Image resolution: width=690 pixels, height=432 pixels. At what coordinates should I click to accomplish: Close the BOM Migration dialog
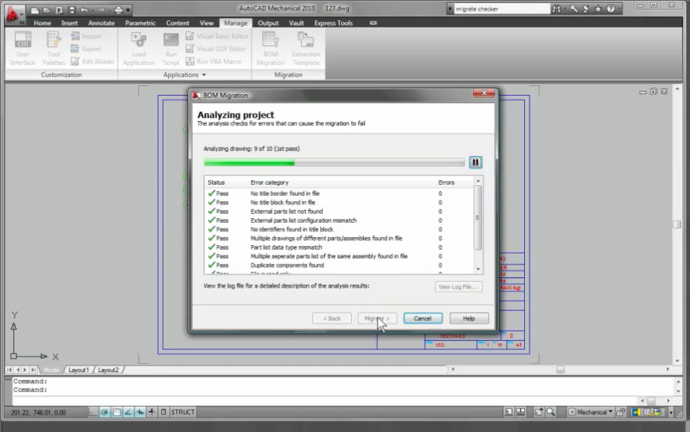[x=484, y=93]
